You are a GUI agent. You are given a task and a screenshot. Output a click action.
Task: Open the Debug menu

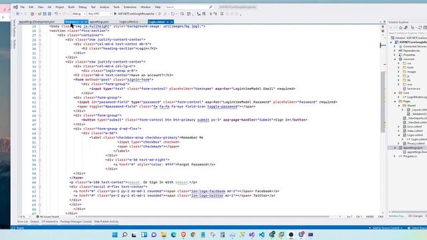(83, 7)
